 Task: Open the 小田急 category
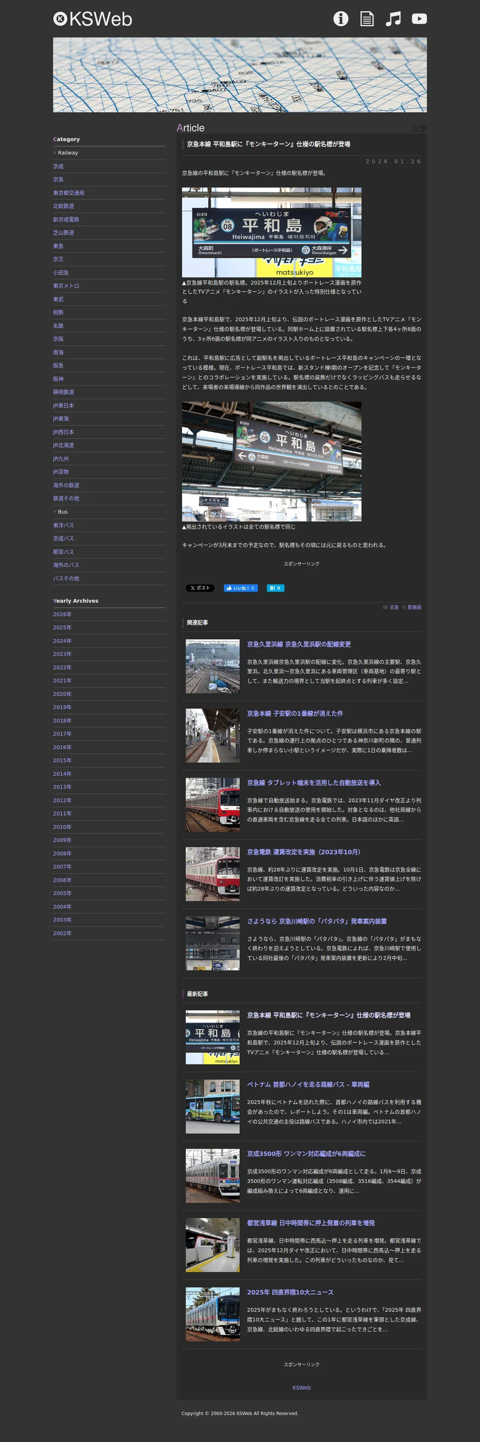61,273
